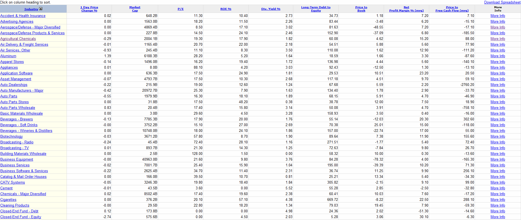
Task: Click More Info for Accident & Health Insurance
Action: 498,16
